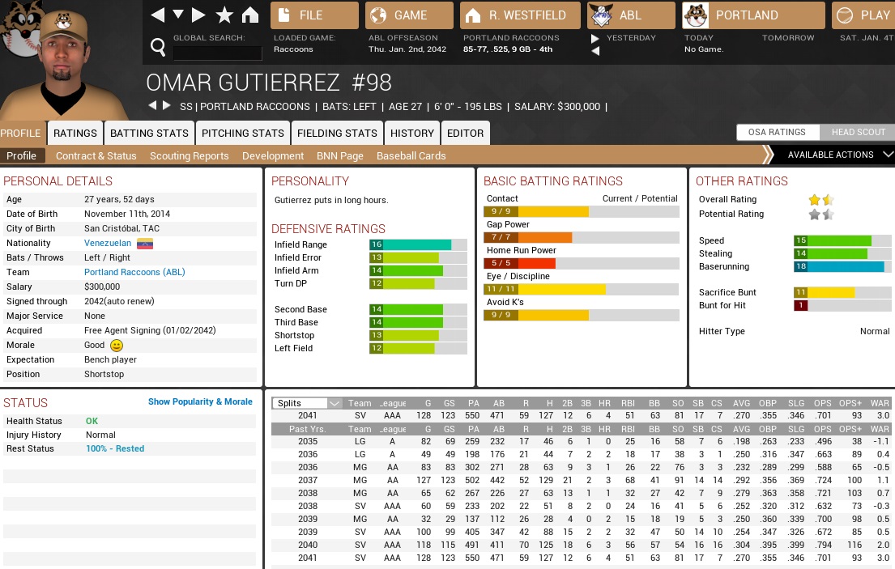Click the 'Free Agent Signing (01/02/2042)' text
895x569 pixels.
click(x=150, y=330)
